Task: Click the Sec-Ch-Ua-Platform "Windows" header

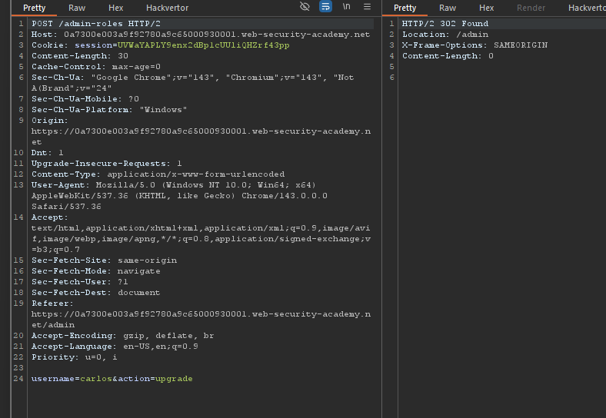Action: (x=109, y=110)
